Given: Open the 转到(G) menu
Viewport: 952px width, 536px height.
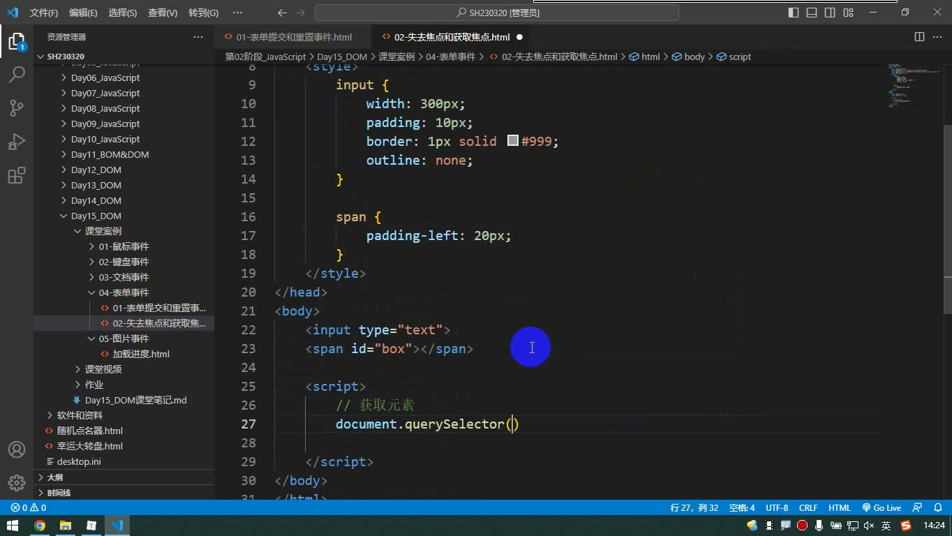Looking at the screenshot, I should [x=203, y=13].
